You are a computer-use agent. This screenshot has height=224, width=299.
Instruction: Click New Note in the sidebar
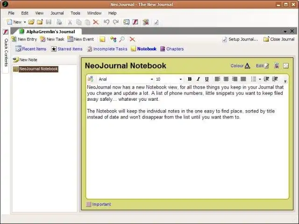(25, 60)
